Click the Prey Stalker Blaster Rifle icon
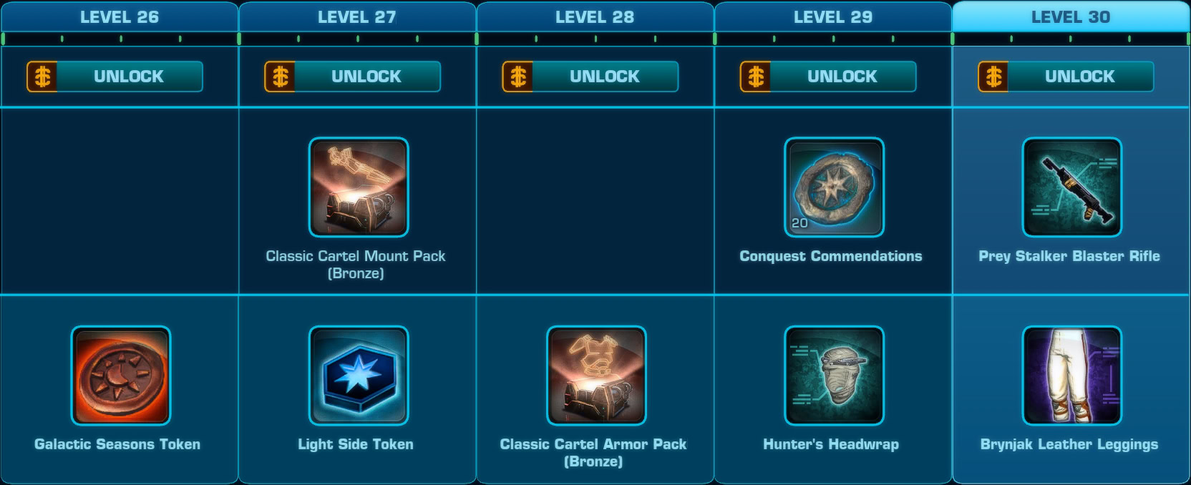 [x=1072, y=187]
